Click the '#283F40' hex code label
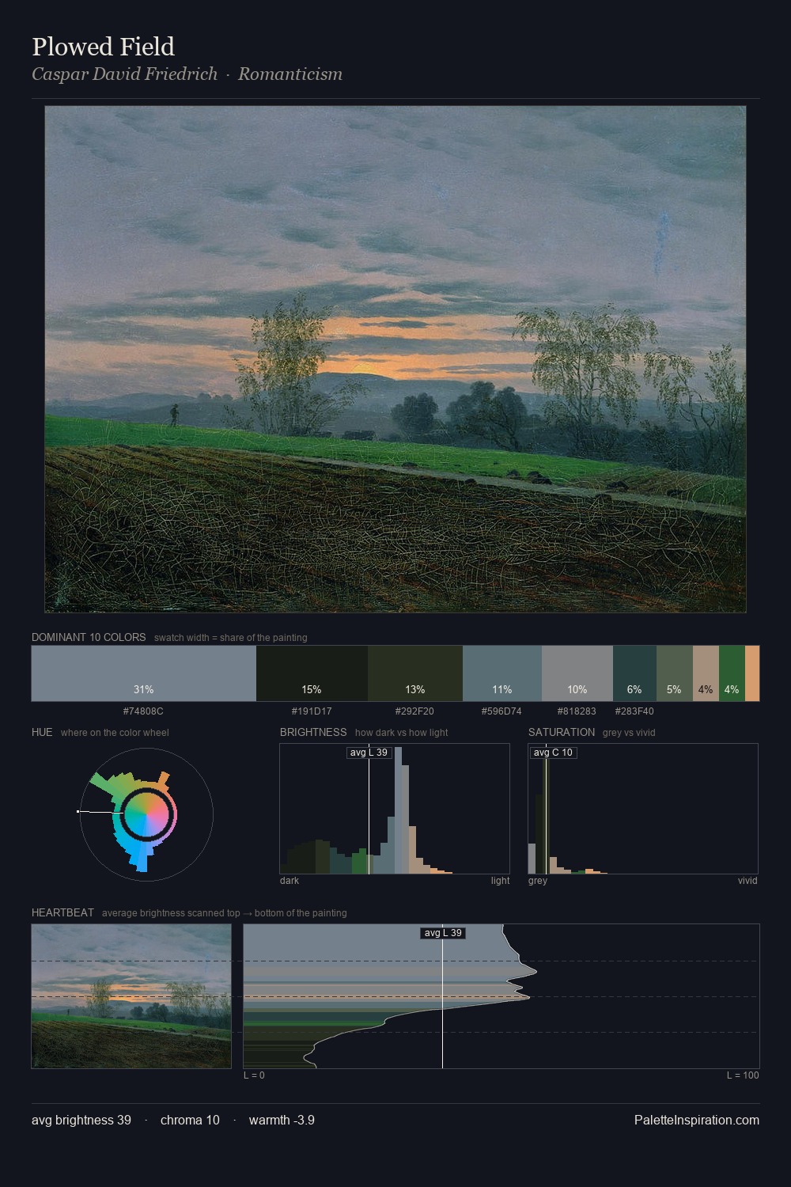The image size is (791, 1187). click(634, 711)
